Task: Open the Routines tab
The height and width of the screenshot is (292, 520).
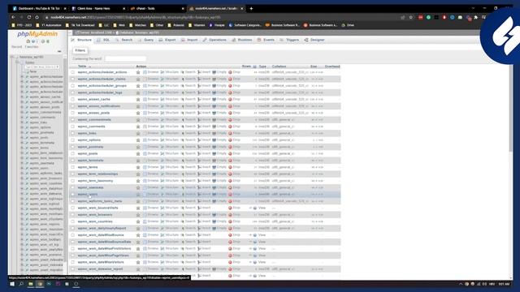Action: click(242, 40)
